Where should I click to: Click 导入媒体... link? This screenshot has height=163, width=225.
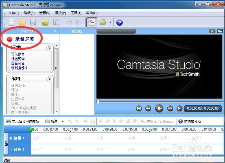pyautogui.click(x=19, y=54)
